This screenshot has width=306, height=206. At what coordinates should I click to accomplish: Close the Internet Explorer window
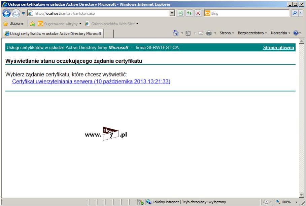301,4
